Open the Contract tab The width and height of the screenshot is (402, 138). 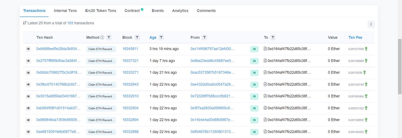click(x=132, y=11)
